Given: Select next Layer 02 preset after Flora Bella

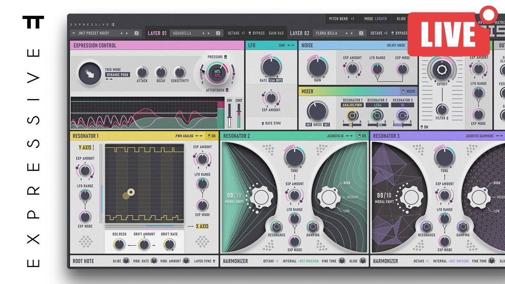Looking at the screenshot, I should pyautogui.click(x=353, y=33).
